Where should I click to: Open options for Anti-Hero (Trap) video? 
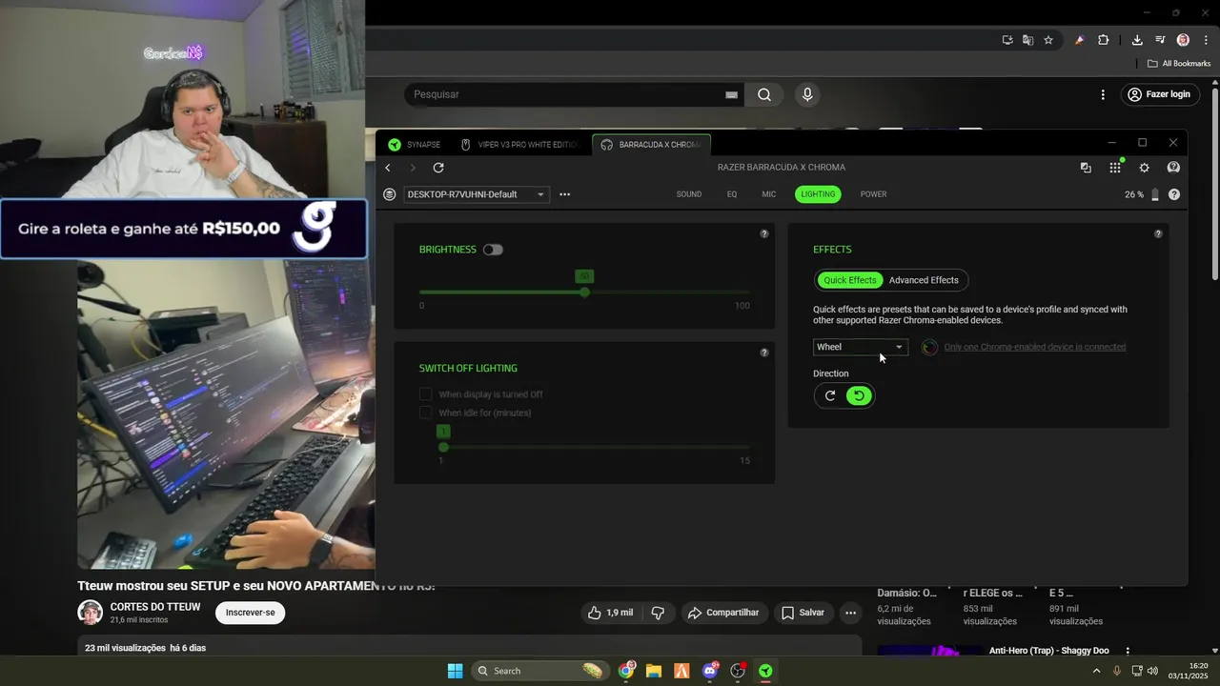1128,651
